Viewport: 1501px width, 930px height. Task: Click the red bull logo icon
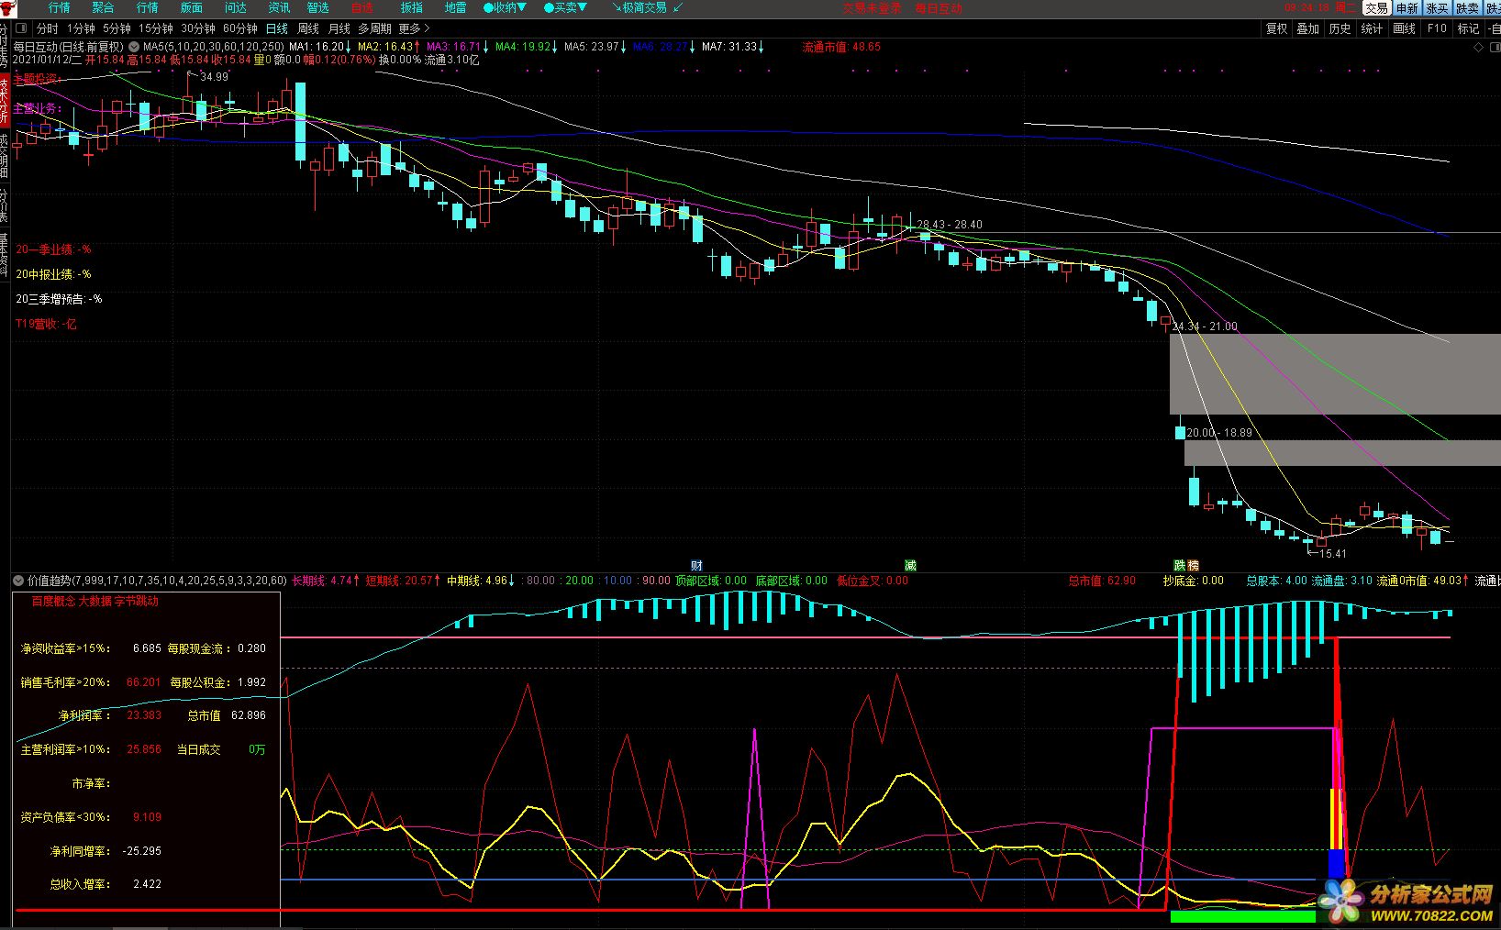(7, 7)
